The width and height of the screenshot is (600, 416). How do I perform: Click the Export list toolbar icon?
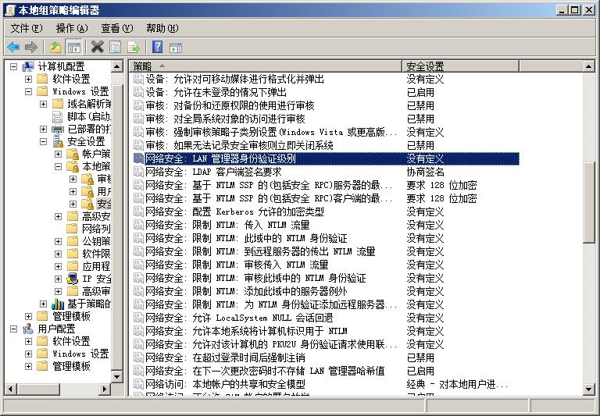click(x=134, y=47)
